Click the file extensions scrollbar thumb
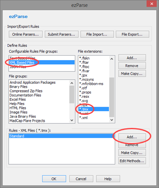 point(112,97)
